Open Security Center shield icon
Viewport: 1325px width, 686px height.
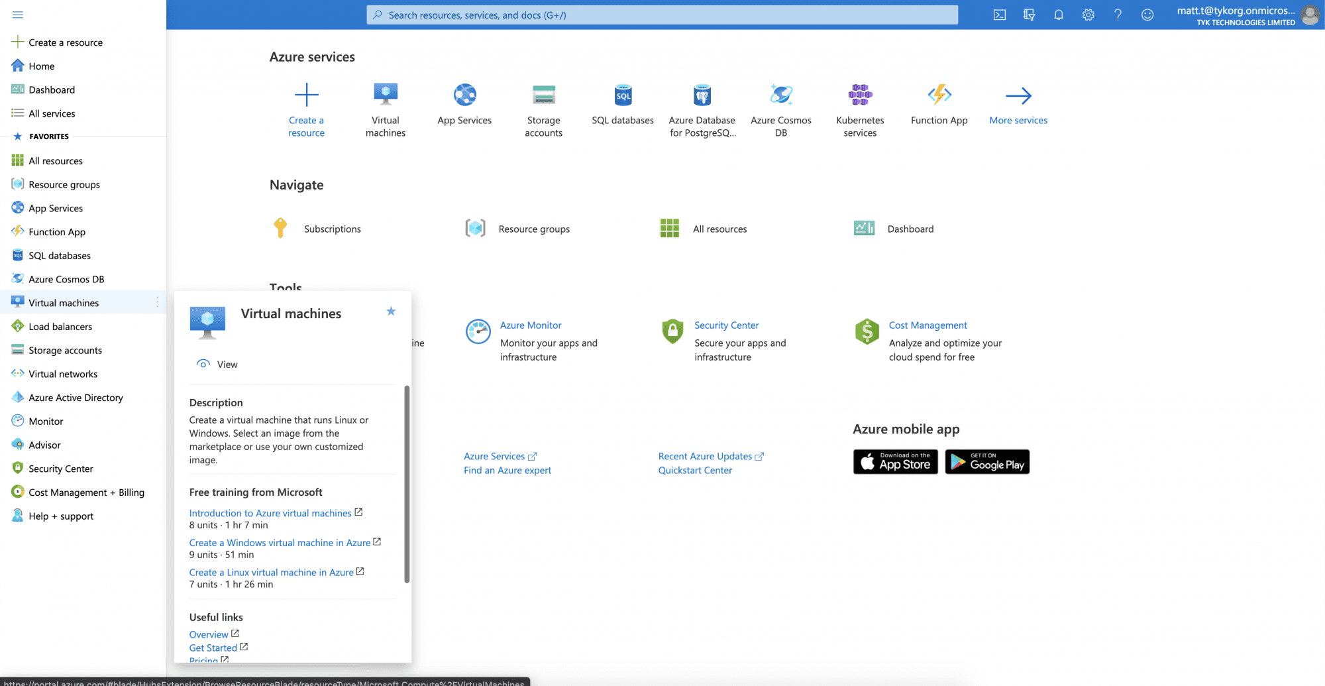[672, 331]
